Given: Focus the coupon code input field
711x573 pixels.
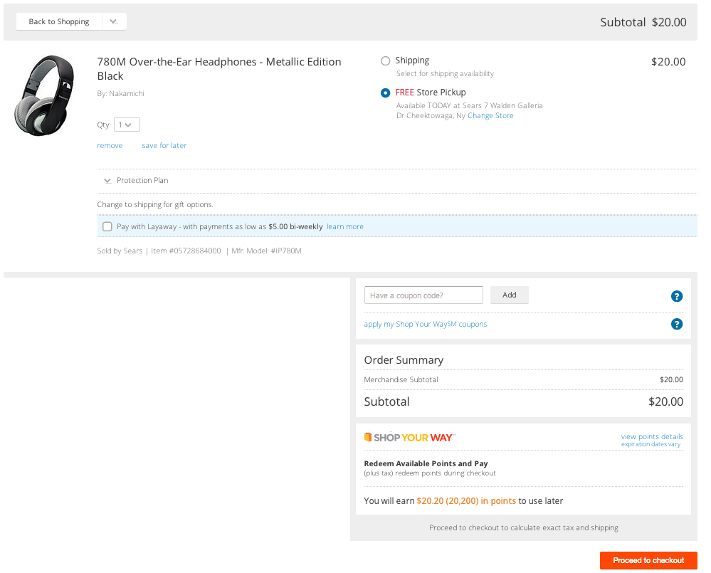Looking at the screenshot, I should tap(423, 295).
